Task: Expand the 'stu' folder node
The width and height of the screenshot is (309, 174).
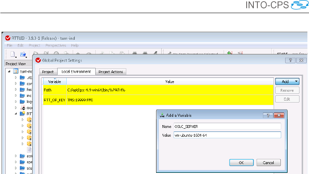Action: point(16,168)
